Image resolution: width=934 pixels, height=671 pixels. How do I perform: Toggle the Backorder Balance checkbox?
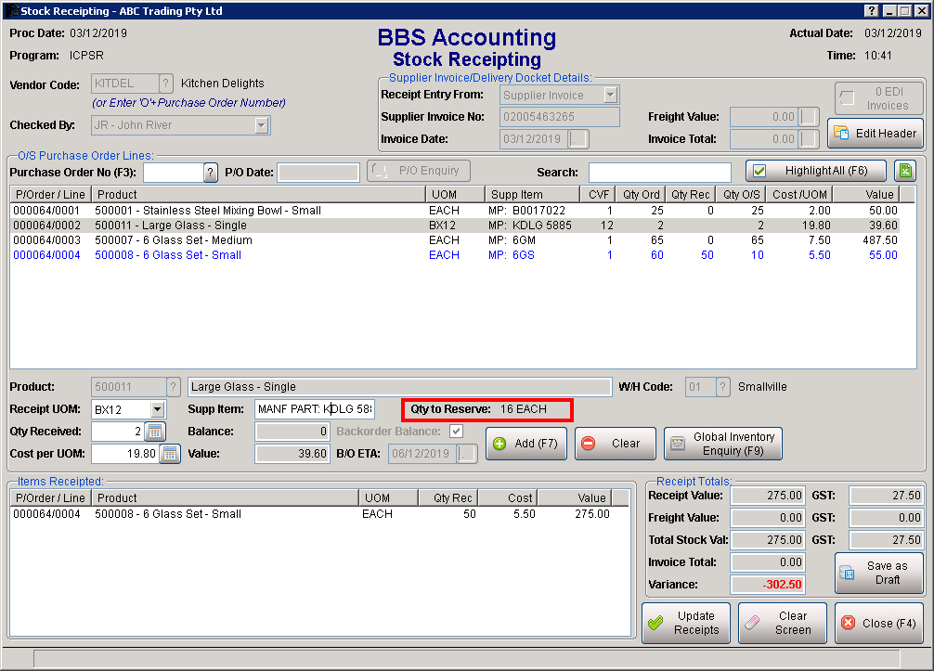(x=456, y=432)
